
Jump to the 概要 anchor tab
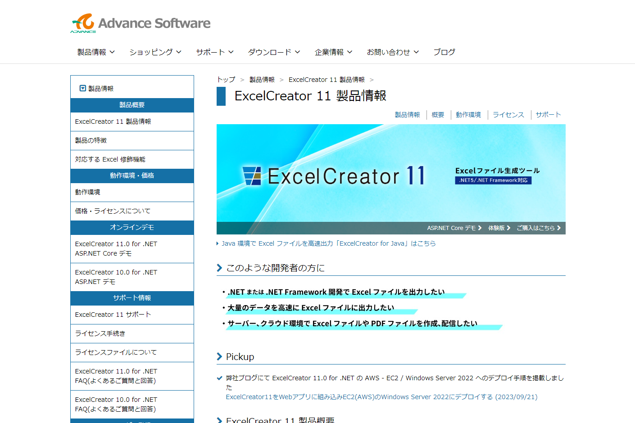coord(438,115)
